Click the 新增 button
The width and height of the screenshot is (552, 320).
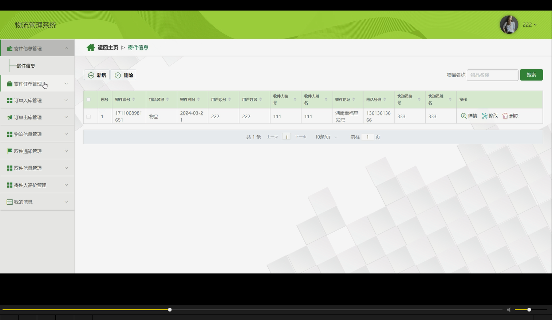click(x=96, y=75)
